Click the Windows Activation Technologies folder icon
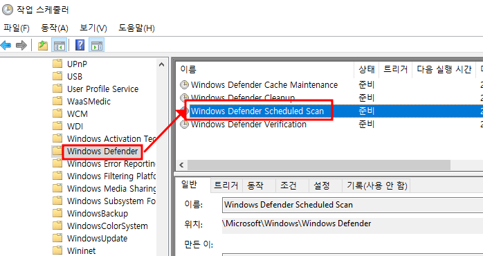483x256 pixels. click(57, 138)
